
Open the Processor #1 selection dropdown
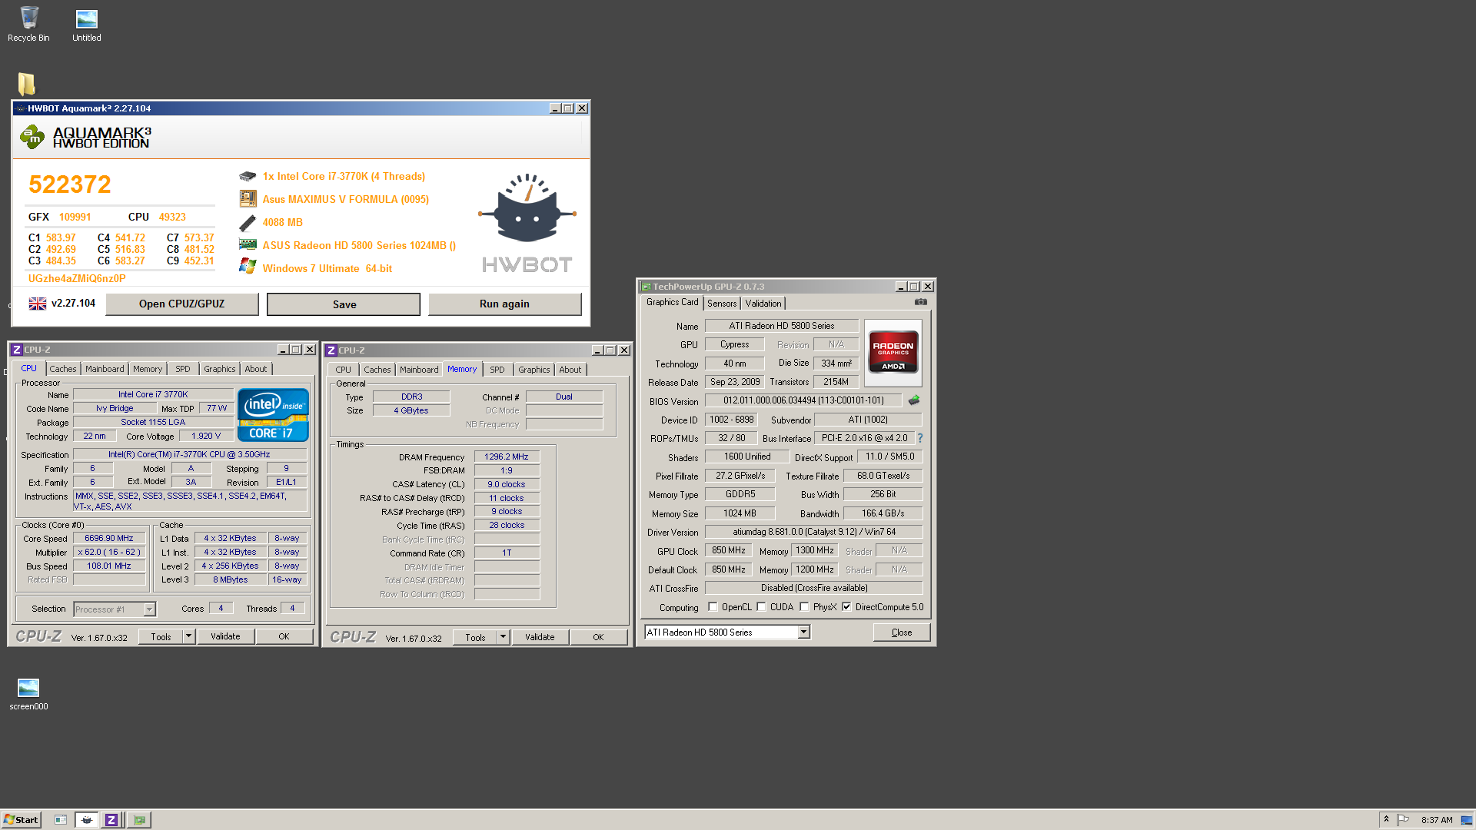point(150,609)
